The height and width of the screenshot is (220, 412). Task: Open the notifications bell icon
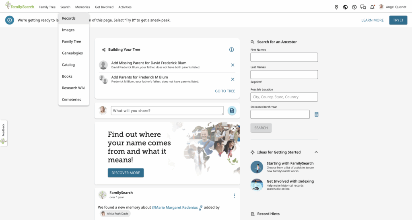[372, 7]
